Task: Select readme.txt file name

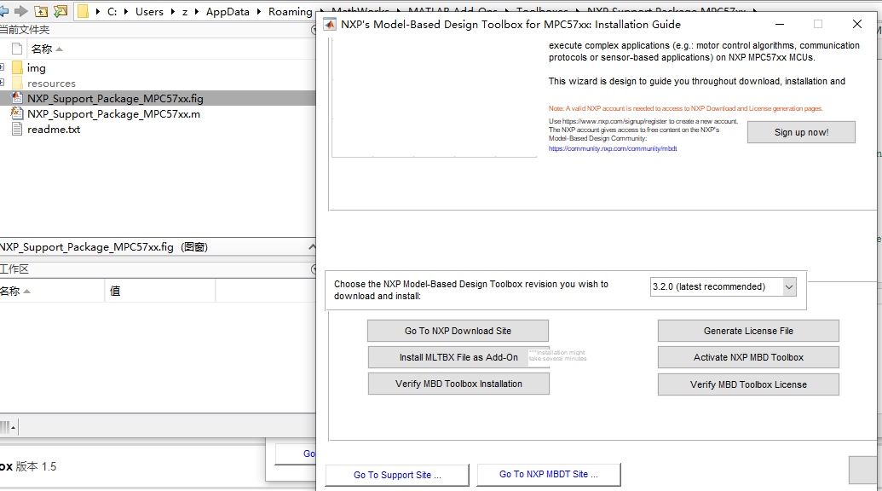Action: click(54, 130)
